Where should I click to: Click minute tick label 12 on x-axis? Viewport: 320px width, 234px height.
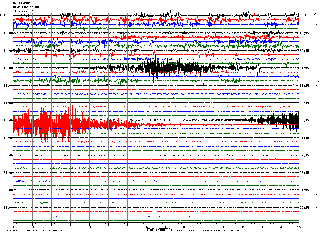[242, 227]
